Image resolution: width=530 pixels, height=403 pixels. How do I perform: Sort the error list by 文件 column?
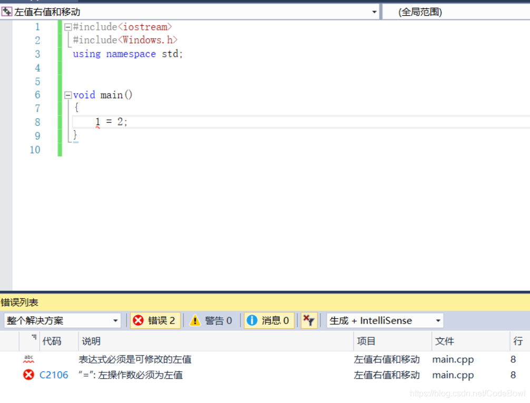(471, 341)
